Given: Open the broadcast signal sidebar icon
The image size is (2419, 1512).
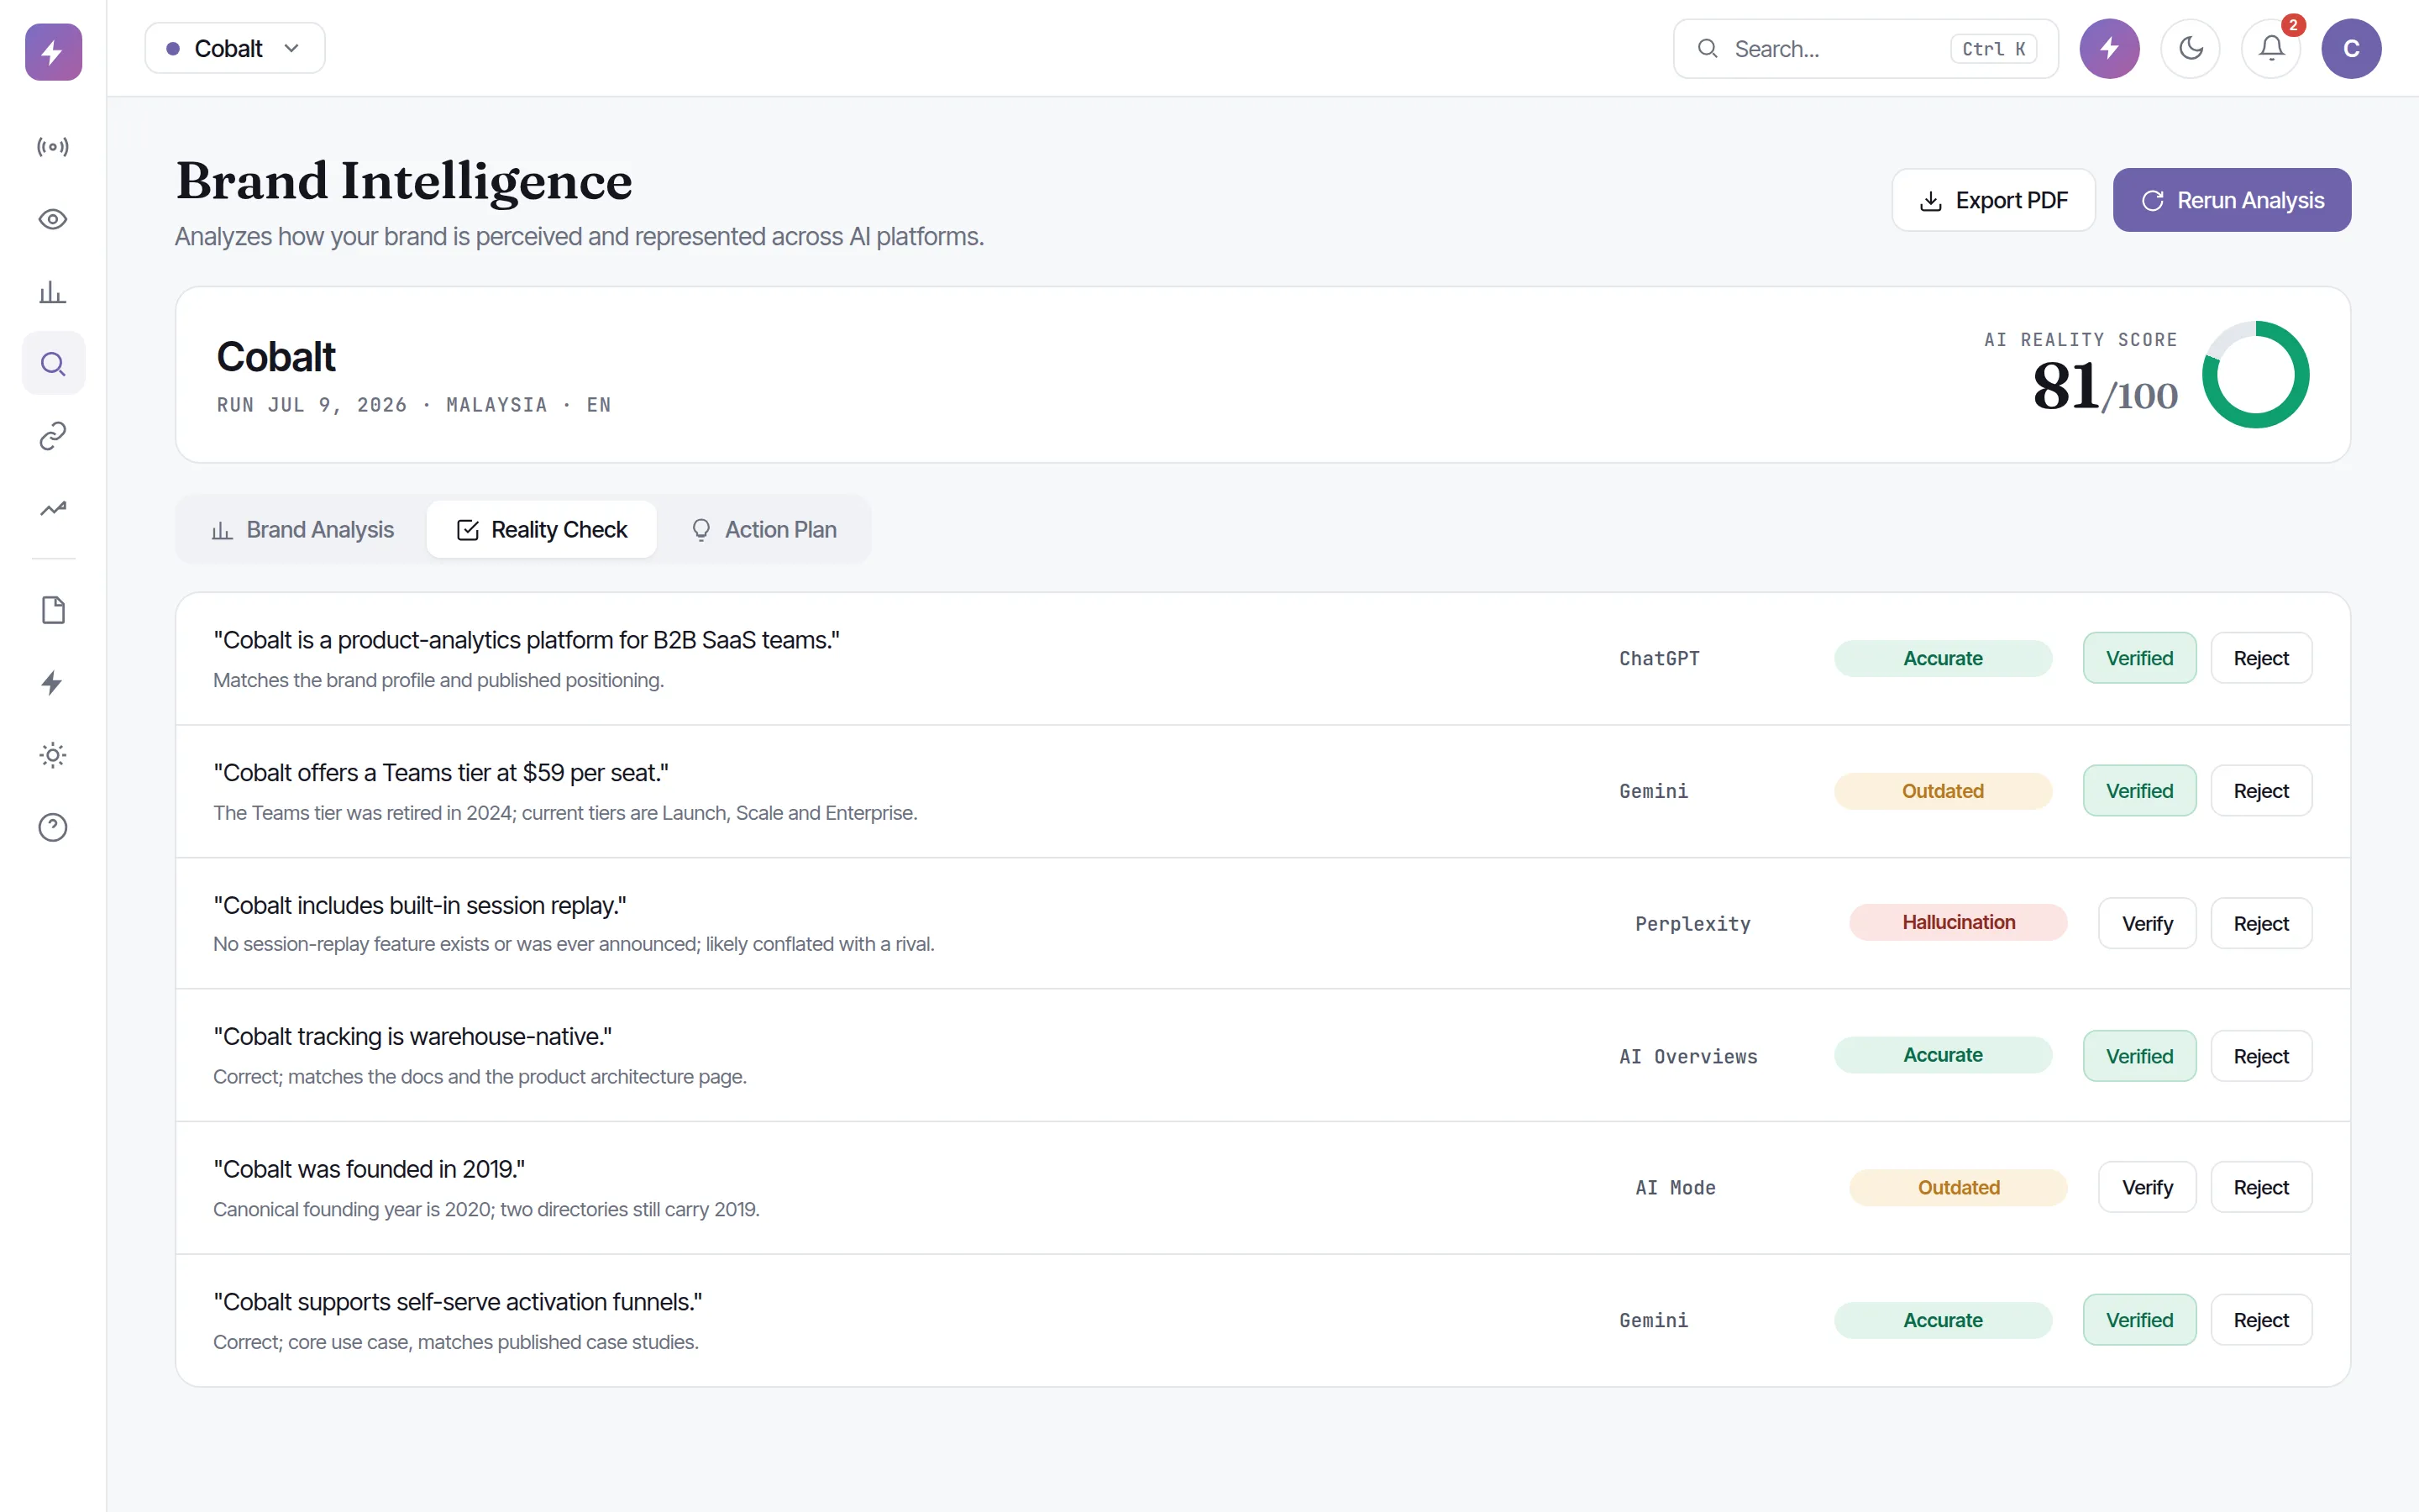Looking at the screenshot, I should 53,147.
